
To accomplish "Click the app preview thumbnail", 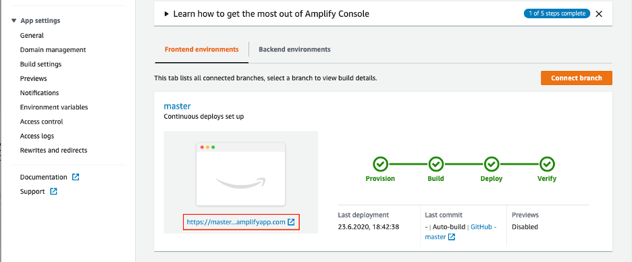I will point(240,174).
